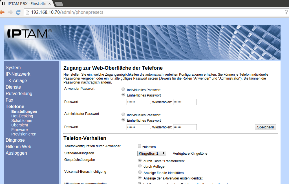Select Einheitliches Passwort for Administrator Passwort
Viewport: 289px width, 184px height.
point(123,120)
